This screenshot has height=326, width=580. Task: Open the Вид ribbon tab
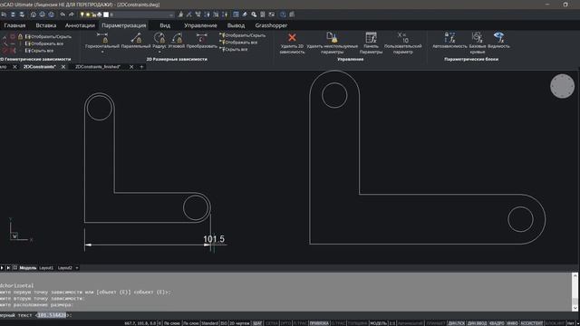pyautogui.click(x=165, y=25)
